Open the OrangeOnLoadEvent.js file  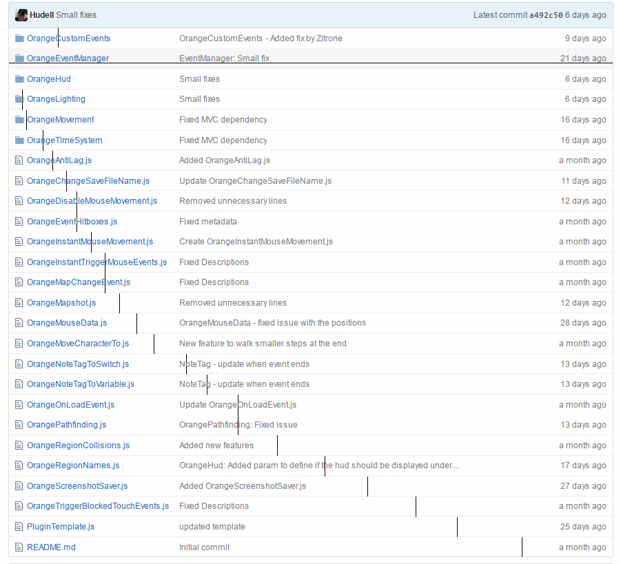pyautogui.click(x=70, y=404)
